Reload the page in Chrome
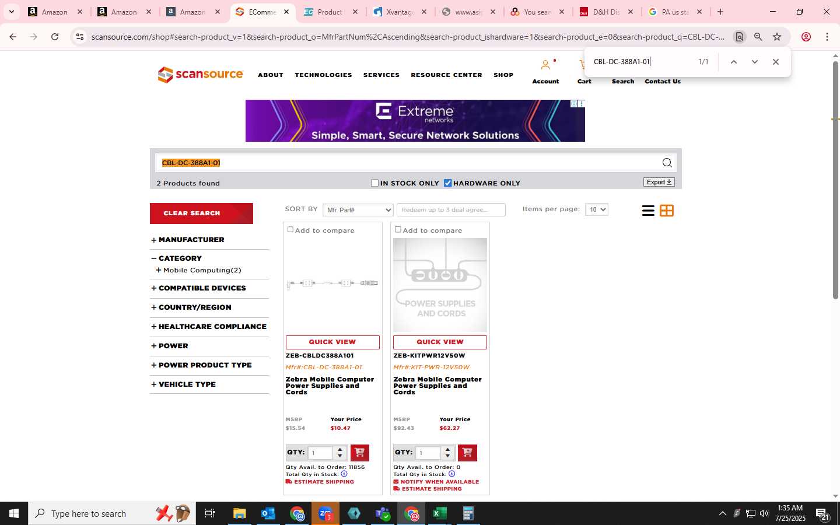840x525 pixels. click(x=55, y=37)
